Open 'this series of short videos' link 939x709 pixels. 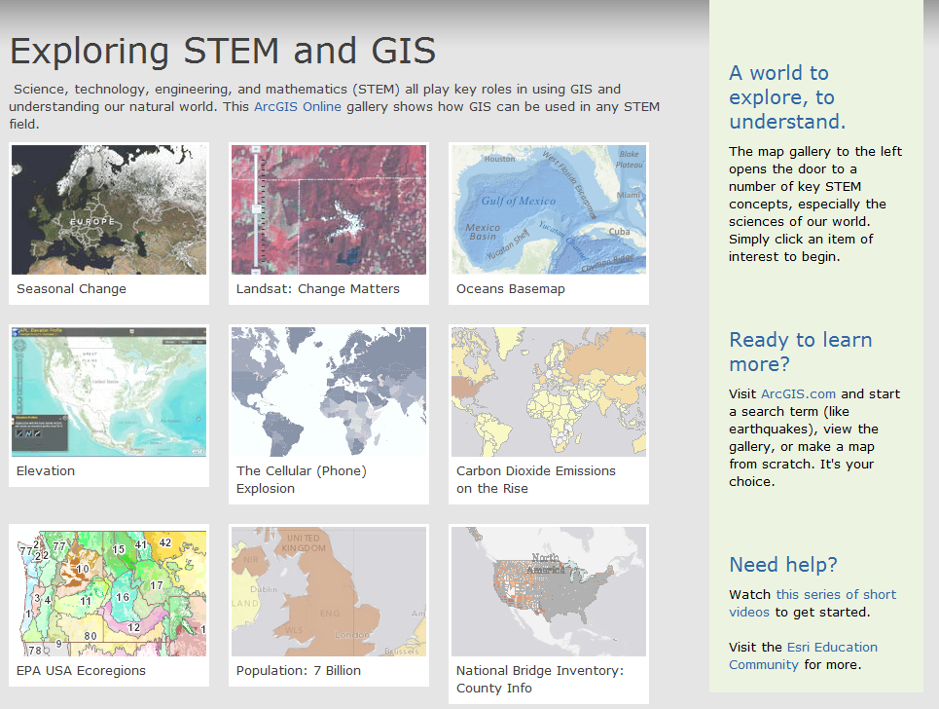813,603
